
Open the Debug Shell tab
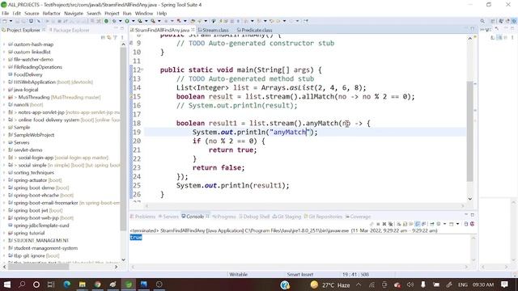(254, 217)
